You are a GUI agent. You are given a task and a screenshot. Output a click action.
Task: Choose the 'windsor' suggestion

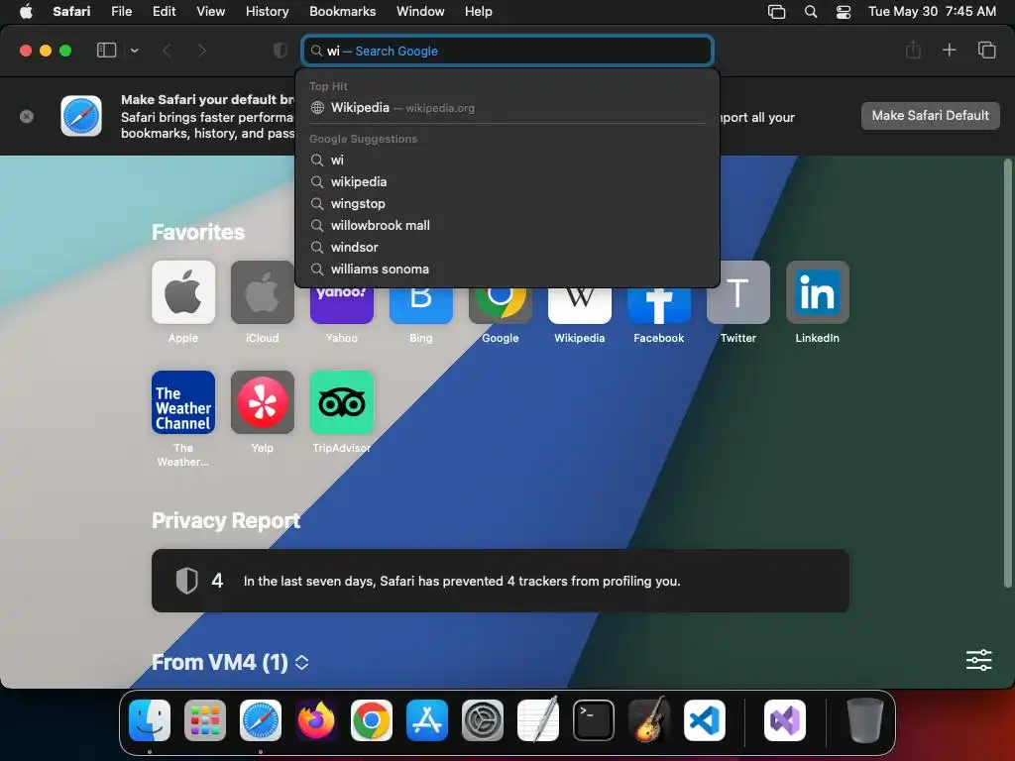507,247
